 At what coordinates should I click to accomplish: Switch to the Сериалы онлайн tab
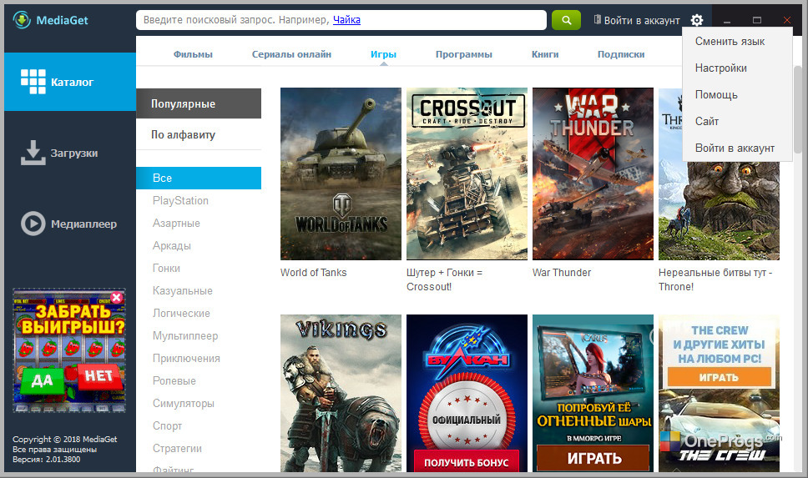291,54
